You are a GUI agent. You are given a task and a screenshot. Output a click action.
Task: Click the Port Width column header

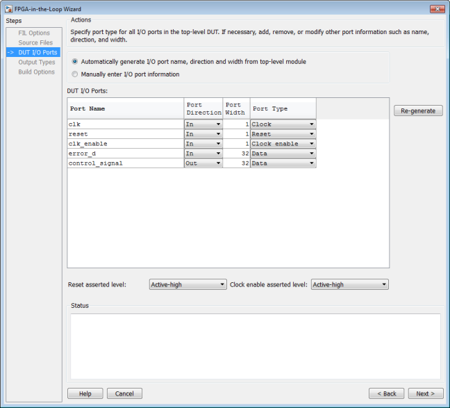point(237,108)
